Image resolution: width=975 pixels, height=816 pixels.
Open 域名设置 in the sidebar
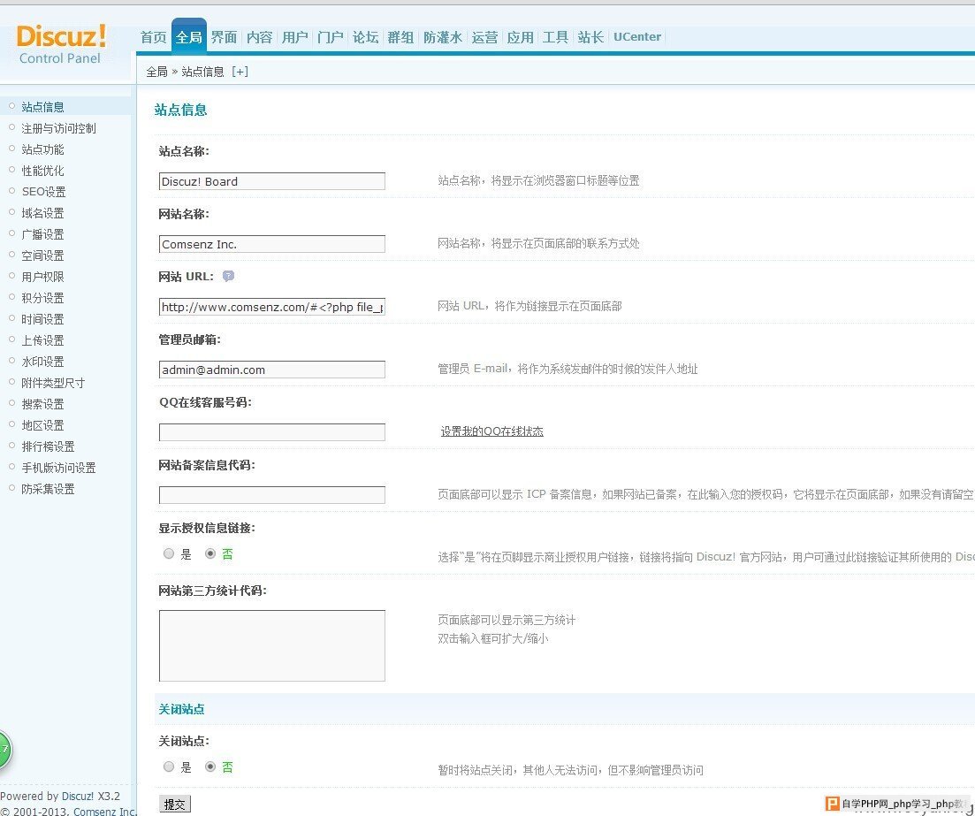coord(42,213)
